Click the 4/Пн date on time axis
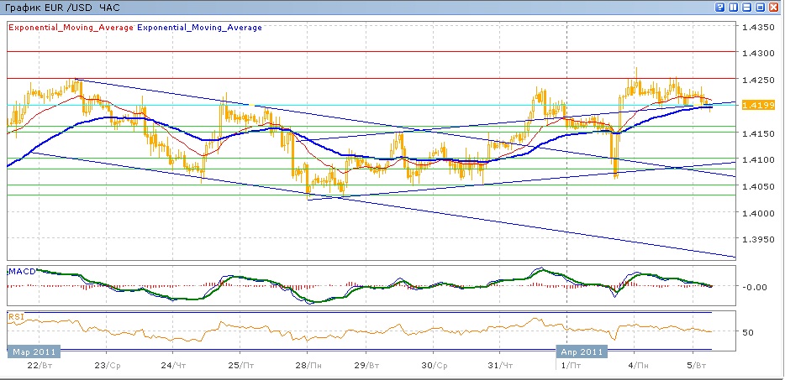 point(638,366)
